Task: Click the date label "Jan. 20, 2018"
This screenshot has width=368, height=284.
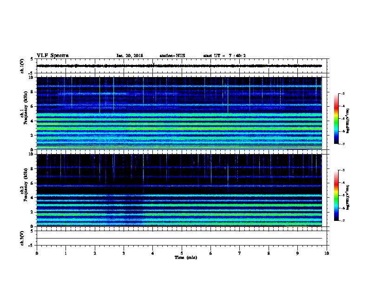Action: (130, 56)
